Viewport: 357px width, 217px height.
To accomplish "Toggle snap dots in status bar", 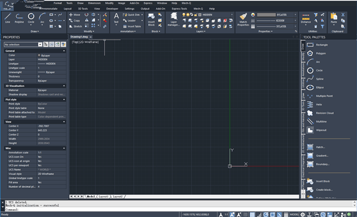I will 245,215.
